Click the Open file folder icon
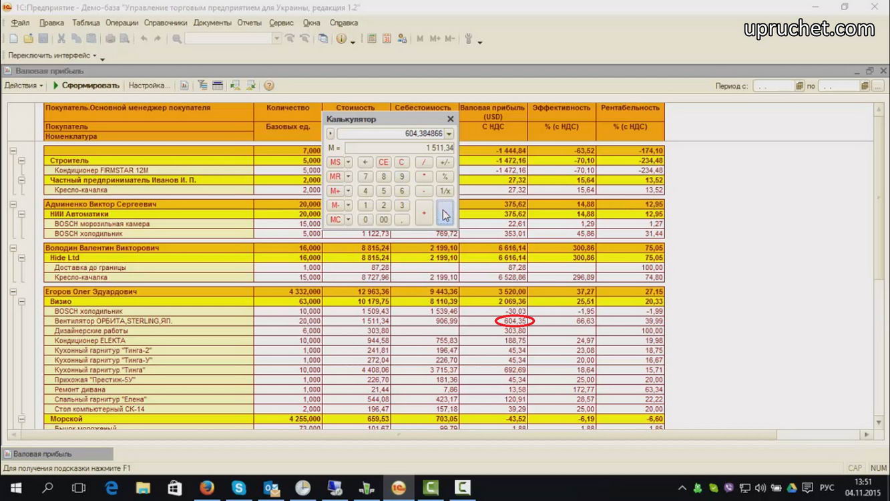The height and width of the screenshot is (501, 890). pyautogui.click(x=28, y=39)
